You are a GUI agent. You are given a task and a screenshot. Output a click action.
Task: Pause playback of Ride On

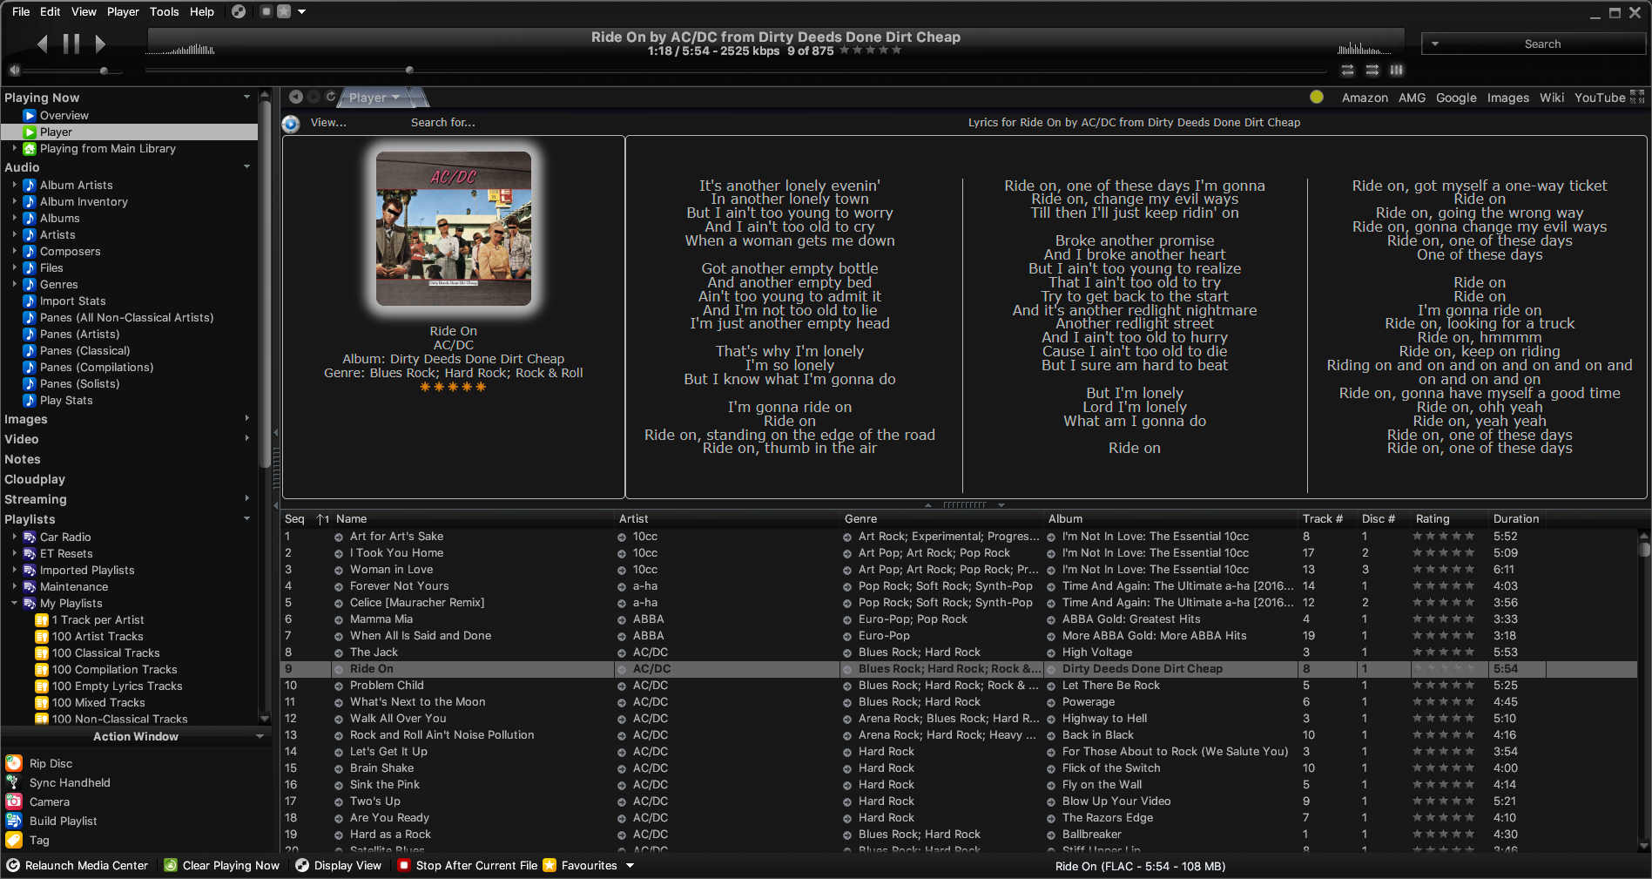[71, 44]
